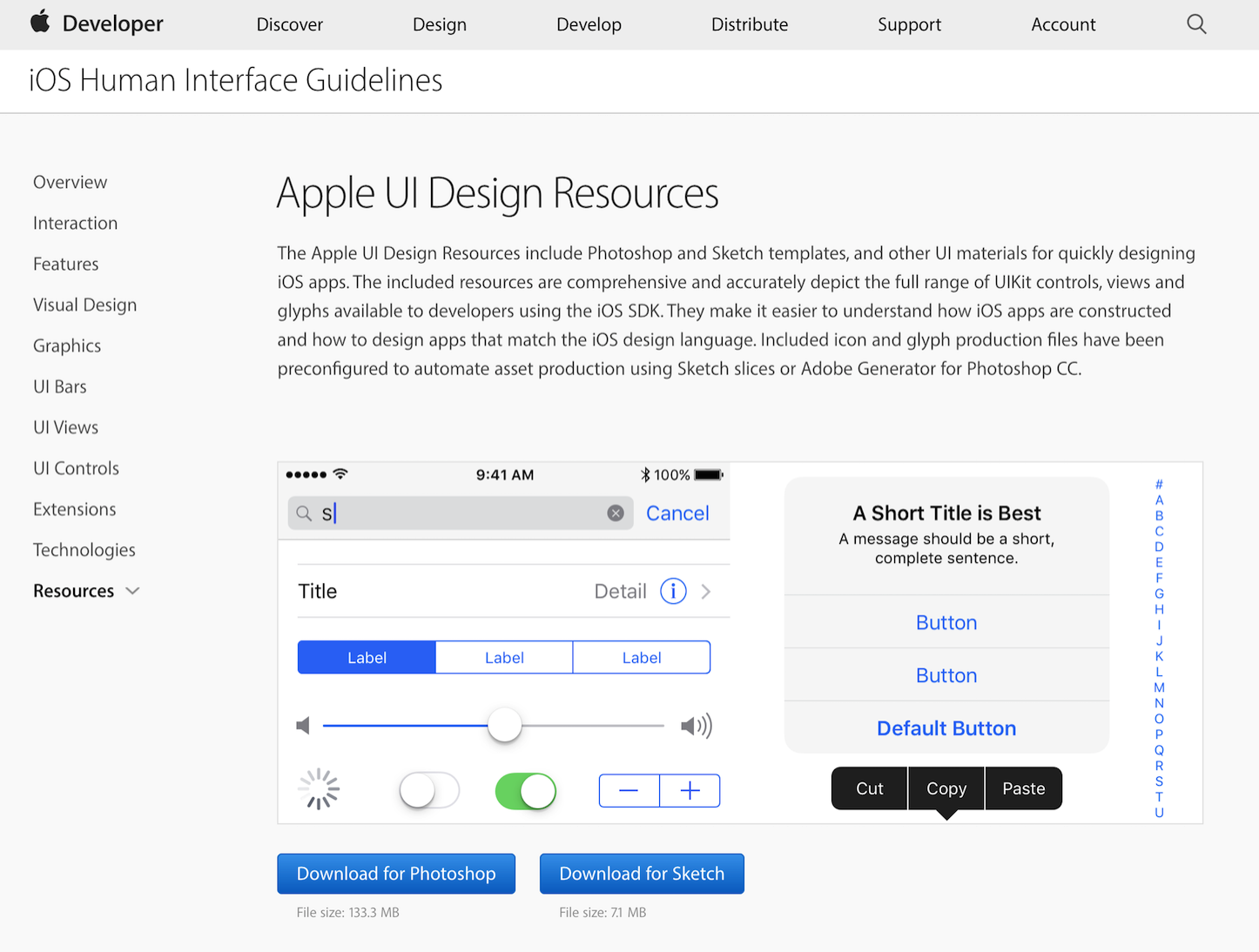The image size is (1259, 952).
Task: Click the battery icon in status bar
Action: [x=709, y=474]
